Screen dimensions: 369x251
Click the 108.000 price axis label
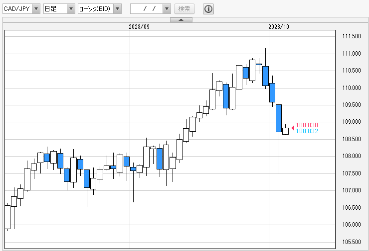click(x=352, y=156)
